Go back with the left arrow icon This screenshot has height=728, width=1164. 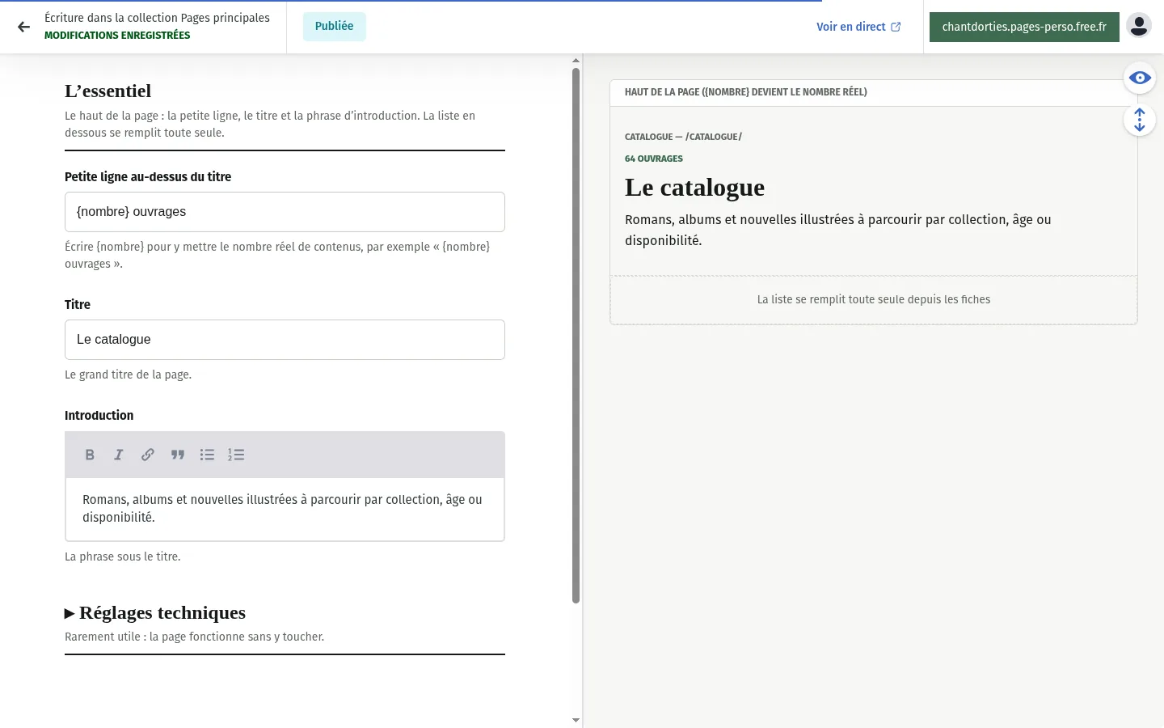pyautogui.click(x=23, y=27)
